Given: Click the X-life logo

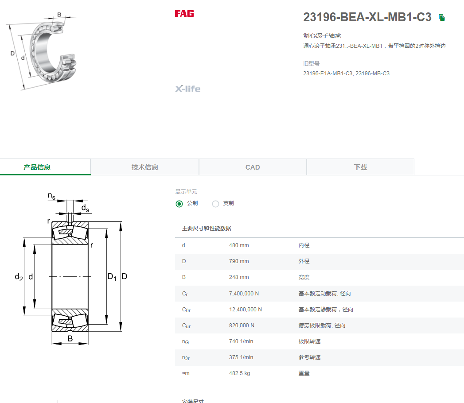Looking at the screenshot, I should click(x=187, y=89).
